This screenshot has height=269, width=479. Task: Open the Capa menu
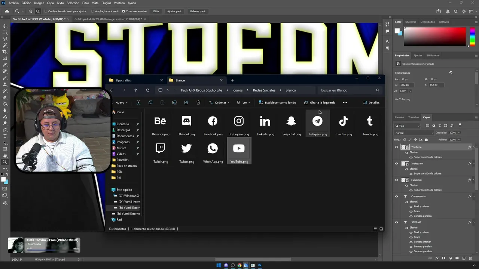coord(50,3)
